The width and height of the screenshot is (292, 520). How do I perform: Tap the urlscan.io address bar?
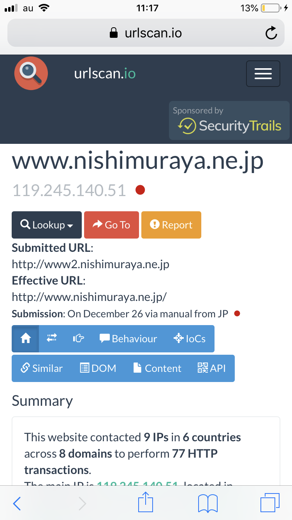click(146, 33)
